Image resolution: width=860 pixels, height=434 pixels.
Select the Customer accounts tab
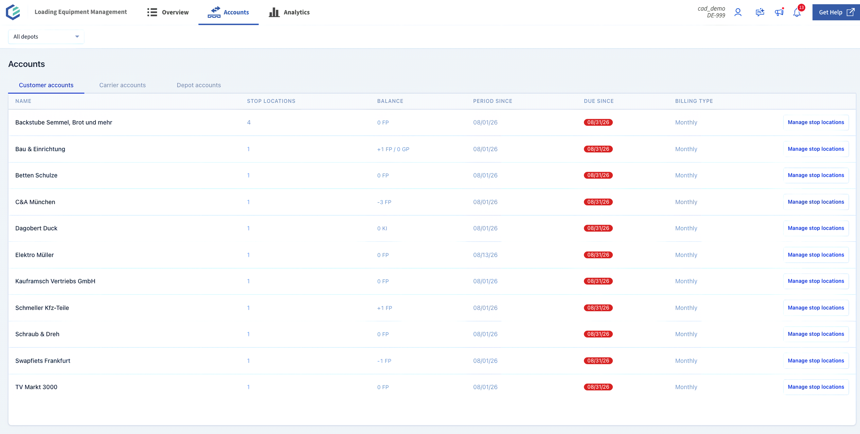point(46,85)
